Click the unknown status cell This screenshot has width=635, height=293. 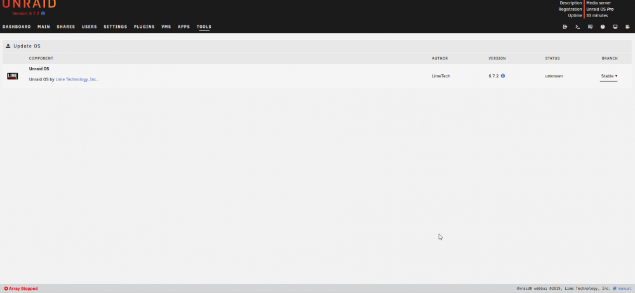[554, 76]
